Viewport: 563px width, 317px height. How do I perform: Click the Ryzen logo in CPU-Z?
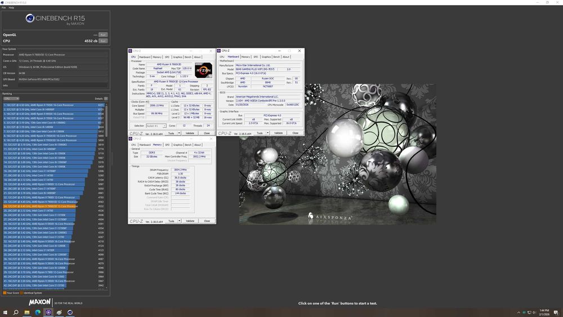(203, 70)
